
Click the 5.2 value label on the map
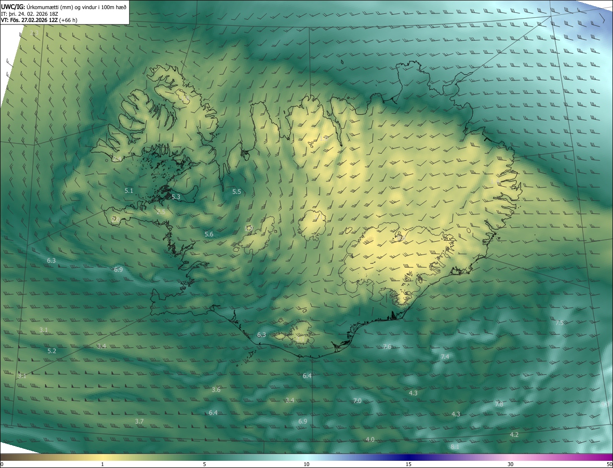point(52,351)
